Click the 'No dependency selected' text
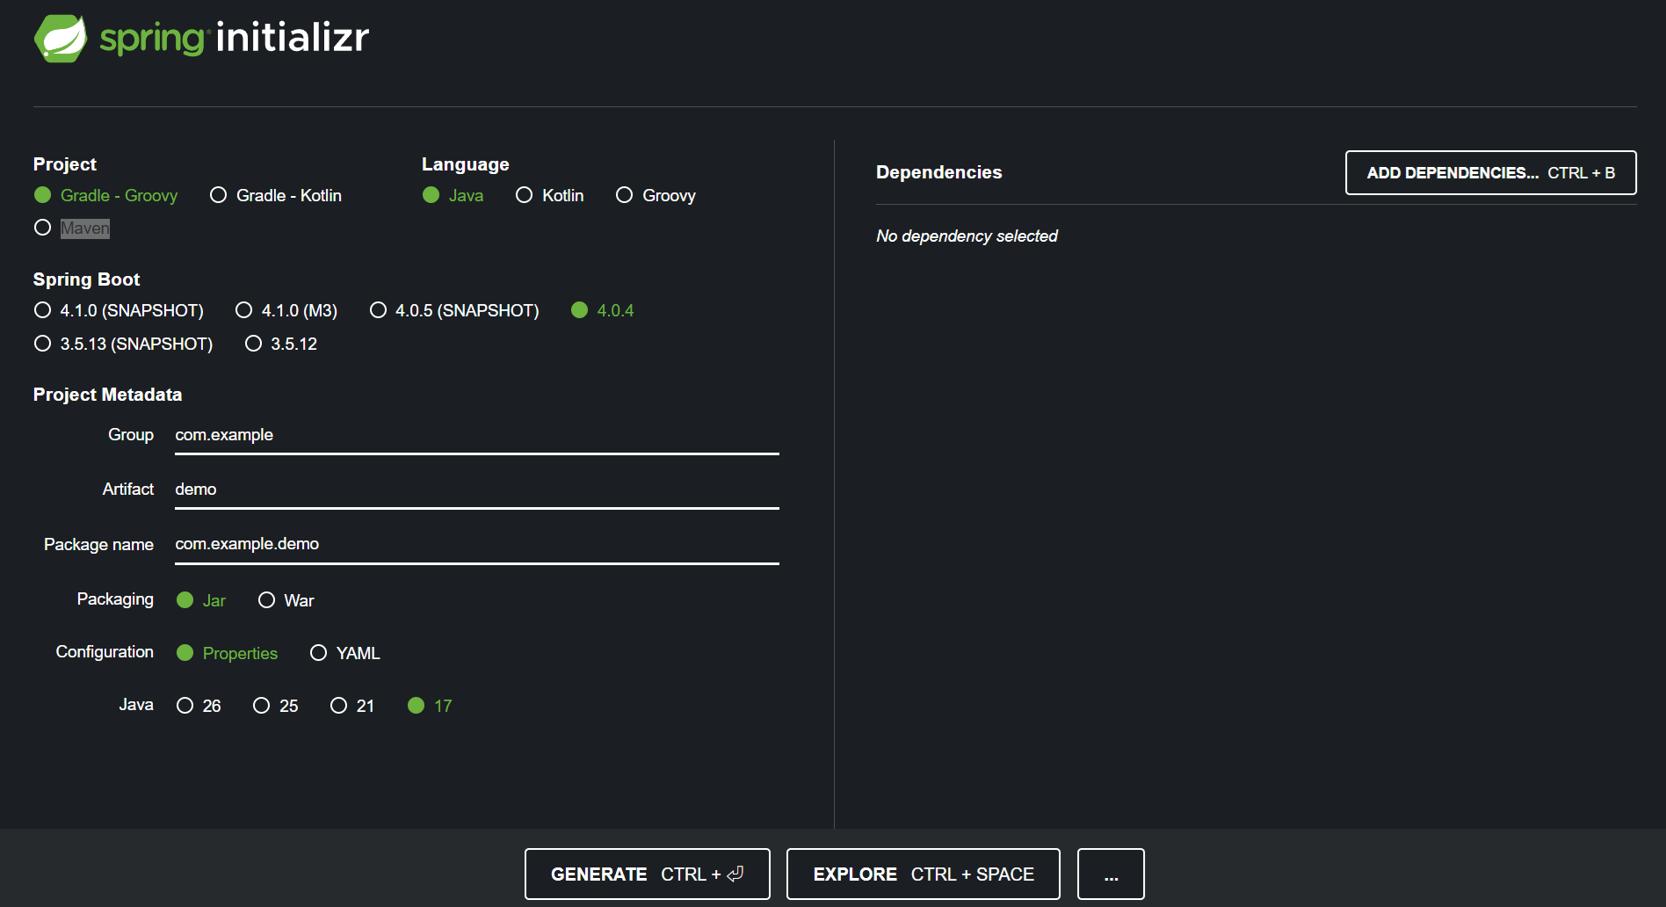The width and height of the screenshot is (1666, 907). [x=967, y=236]
